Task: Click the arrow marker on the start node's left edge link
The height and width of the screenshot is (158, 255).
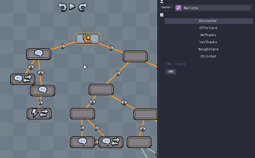Action: (x=63, y=46)
